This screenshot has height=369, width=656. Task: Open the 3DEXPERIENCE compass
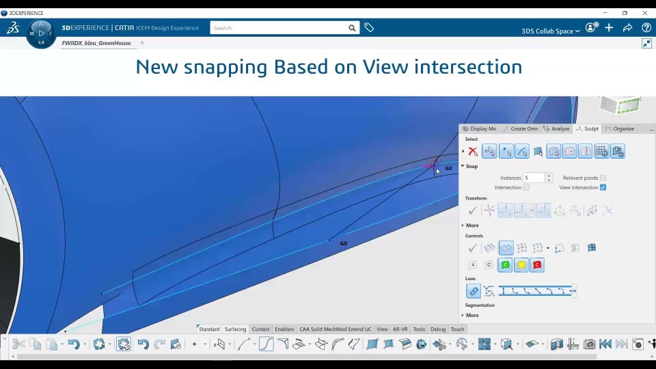[x=41, y=33]
